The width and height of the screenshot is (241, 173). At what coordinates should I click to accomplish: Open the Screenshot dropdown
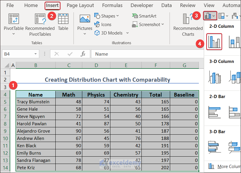pos(148,25)
